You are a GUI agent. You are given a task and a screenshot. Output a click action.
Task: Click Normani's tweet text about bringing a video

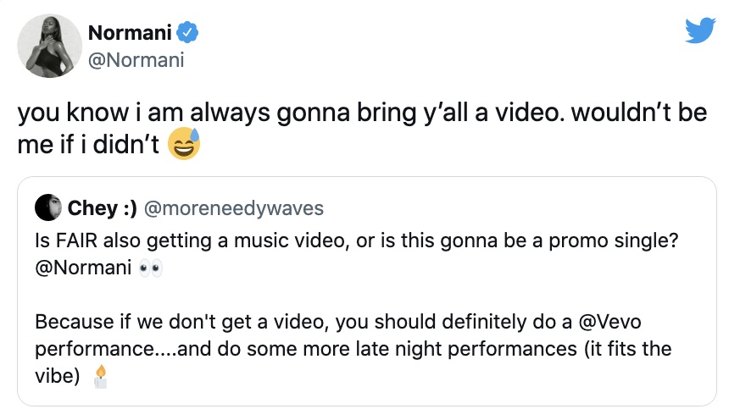tap(362, 113)
